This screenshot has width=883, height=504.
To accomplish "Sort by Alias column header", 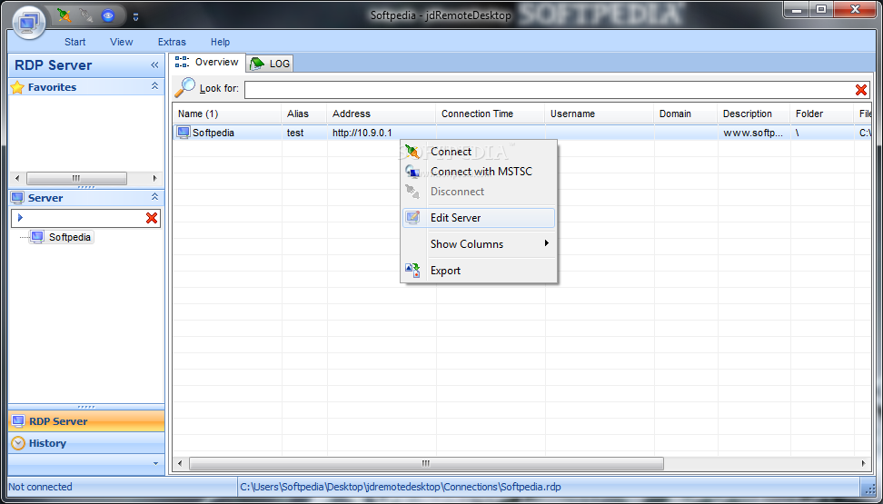I will [304, 114].
